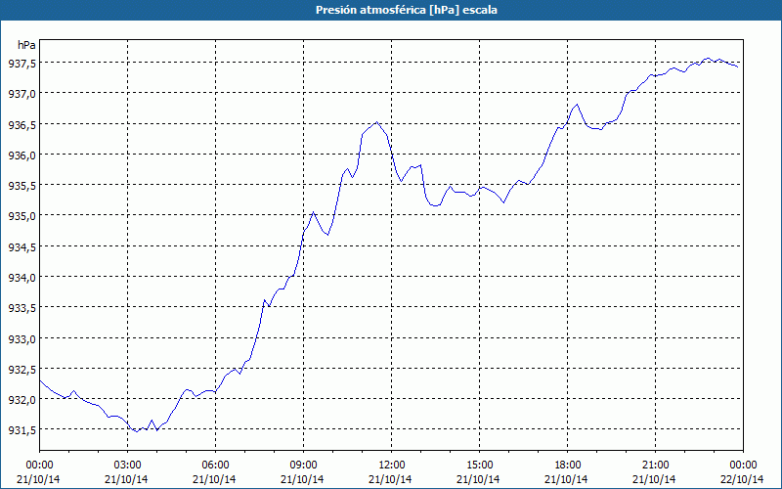The image size is (782, 489).
Task: Click the 12:00 time axis label
Action: tap(391, 466)
